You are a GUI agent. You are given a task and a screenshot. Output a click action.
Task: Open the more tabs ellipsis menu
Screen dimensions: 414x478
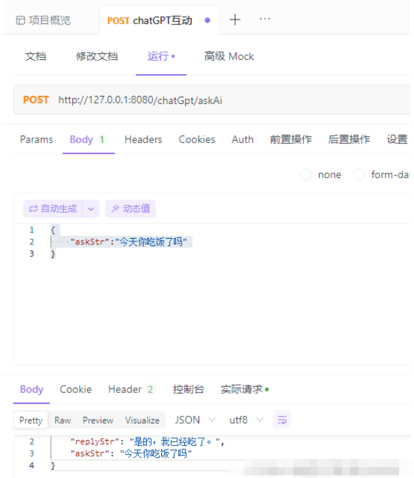click(x=264, y=19)
